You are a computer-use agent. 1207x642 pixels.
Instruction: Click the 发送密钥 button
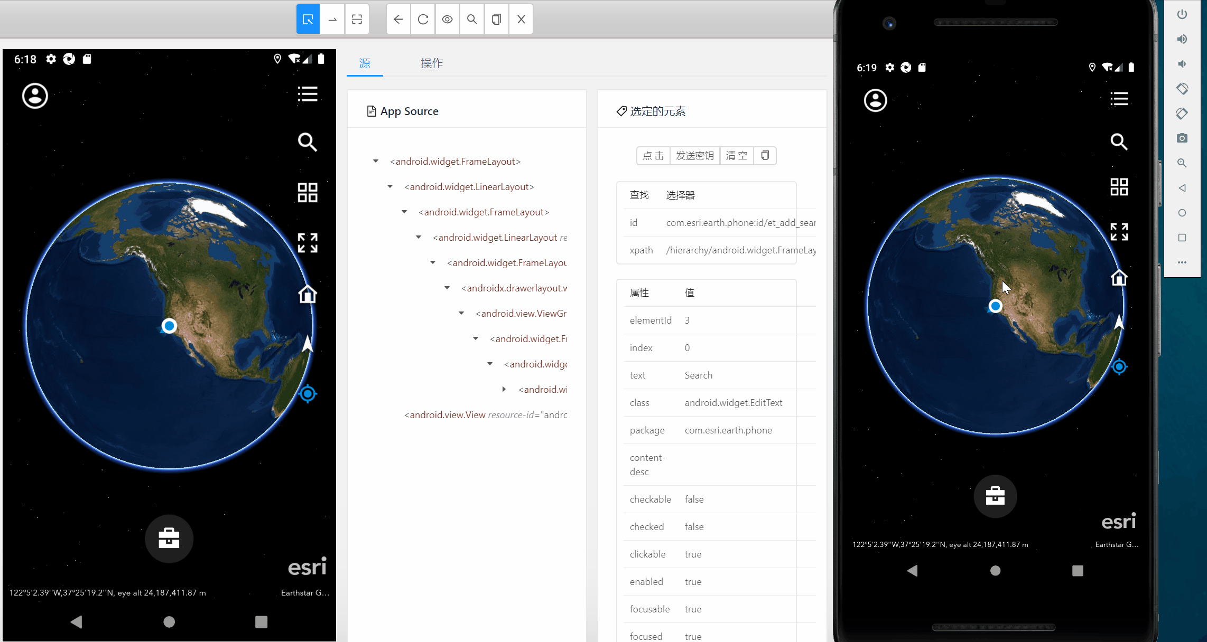pos(695,156)
